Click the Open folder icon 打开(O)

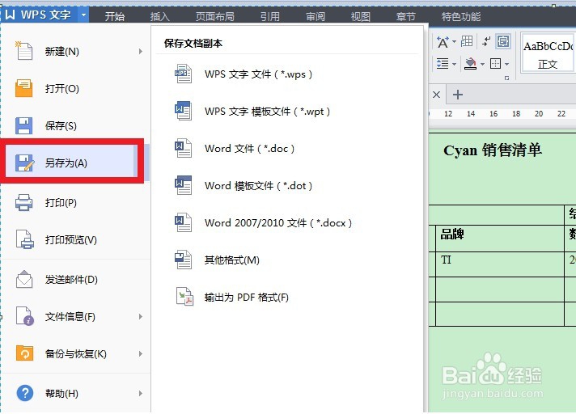pos(24,88)
